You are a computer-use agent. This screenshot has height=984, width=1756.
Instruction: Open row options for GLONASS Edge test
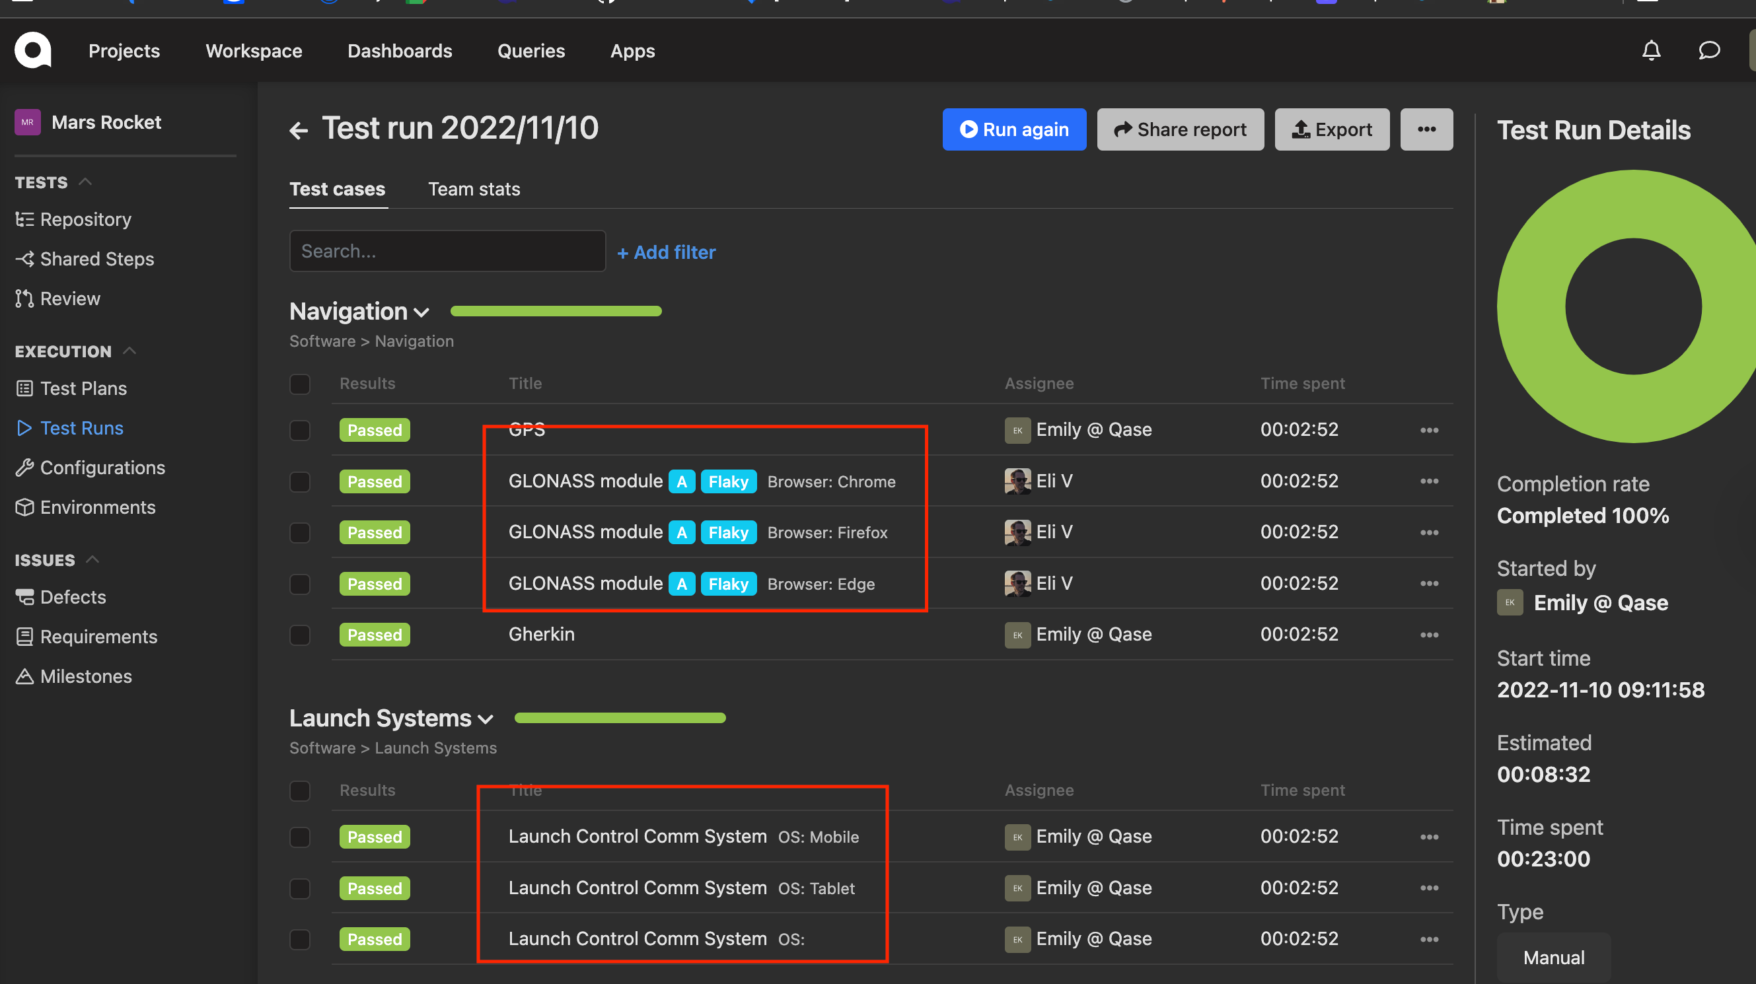[1430, 583]
